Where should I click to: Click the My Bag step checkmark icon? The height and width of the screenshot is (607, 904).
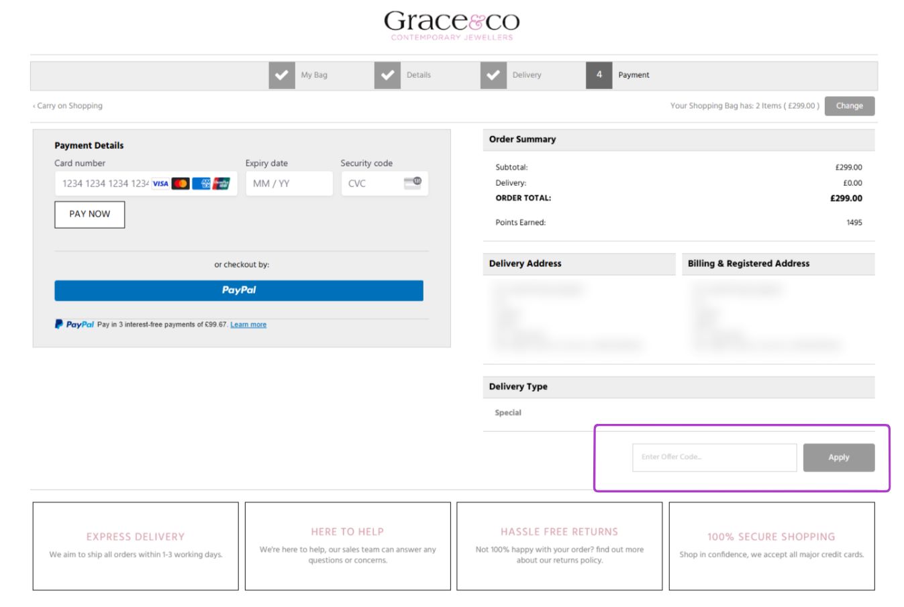(x=282, y=75)
